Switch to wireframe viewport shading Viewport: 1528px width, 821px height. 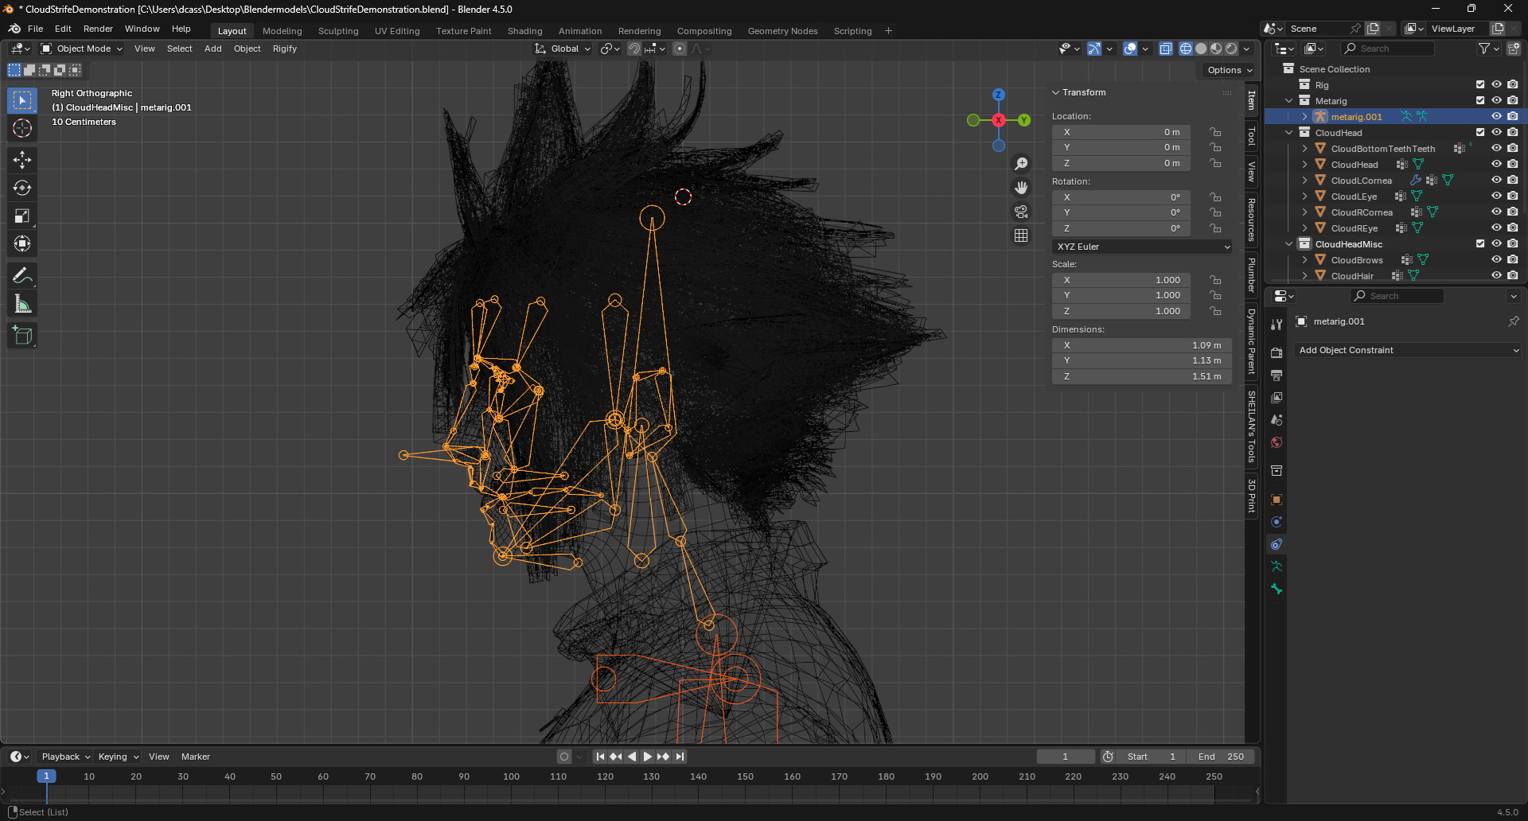pos(1186,49)
